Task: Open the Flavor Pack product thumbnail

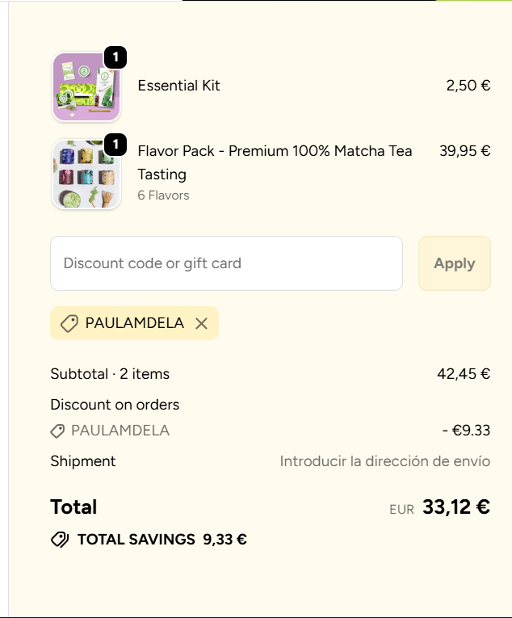Action: (86, 174)
